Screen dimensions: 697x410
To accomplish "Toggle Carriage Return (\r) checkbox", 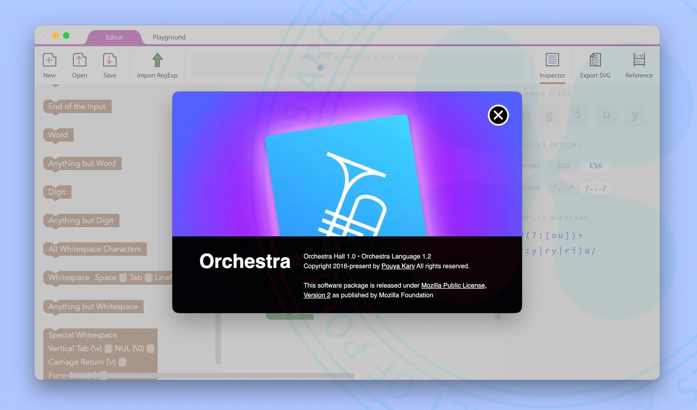I will (x=122, y=362).
